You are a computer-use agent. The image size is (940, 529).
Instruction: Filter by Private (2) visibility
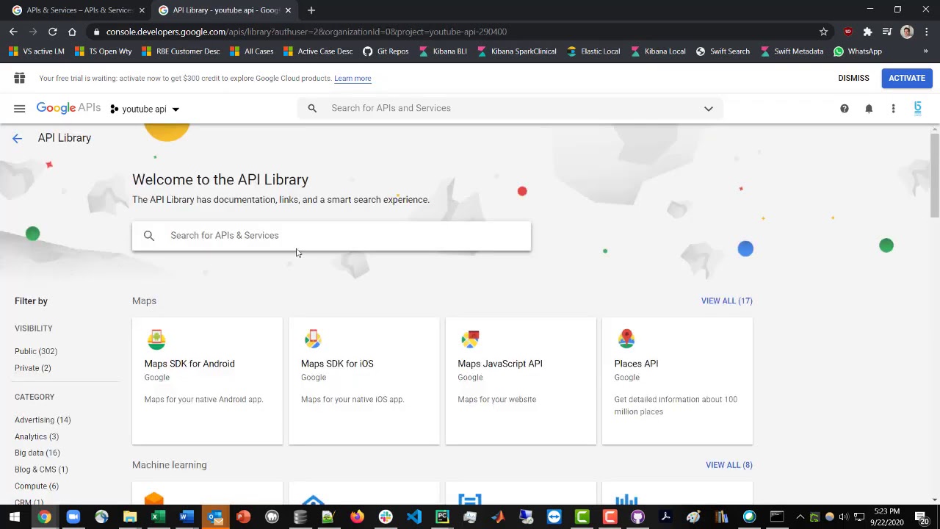[33, 368]
